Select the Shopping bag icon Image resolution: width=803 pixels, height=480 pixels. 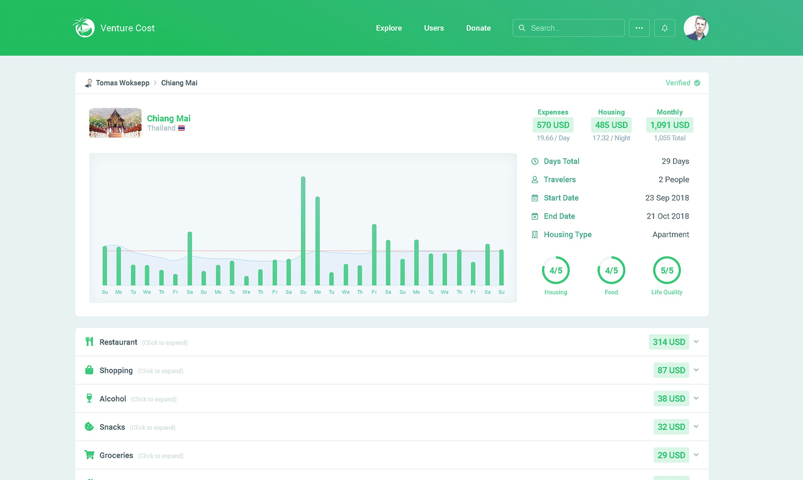point(90,370)
